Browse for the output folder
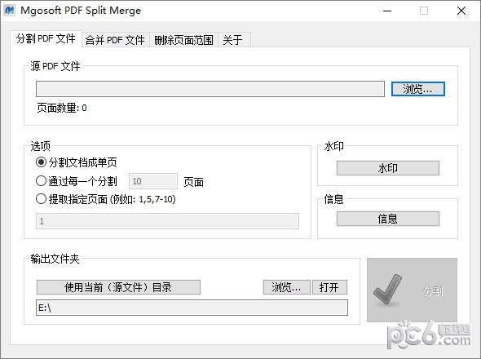This screenshot has height=359, width=481. [286, 287]
